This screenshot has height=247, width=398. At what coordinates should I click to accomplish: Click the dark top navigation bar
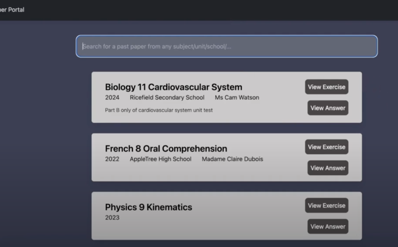coord(214,10)
